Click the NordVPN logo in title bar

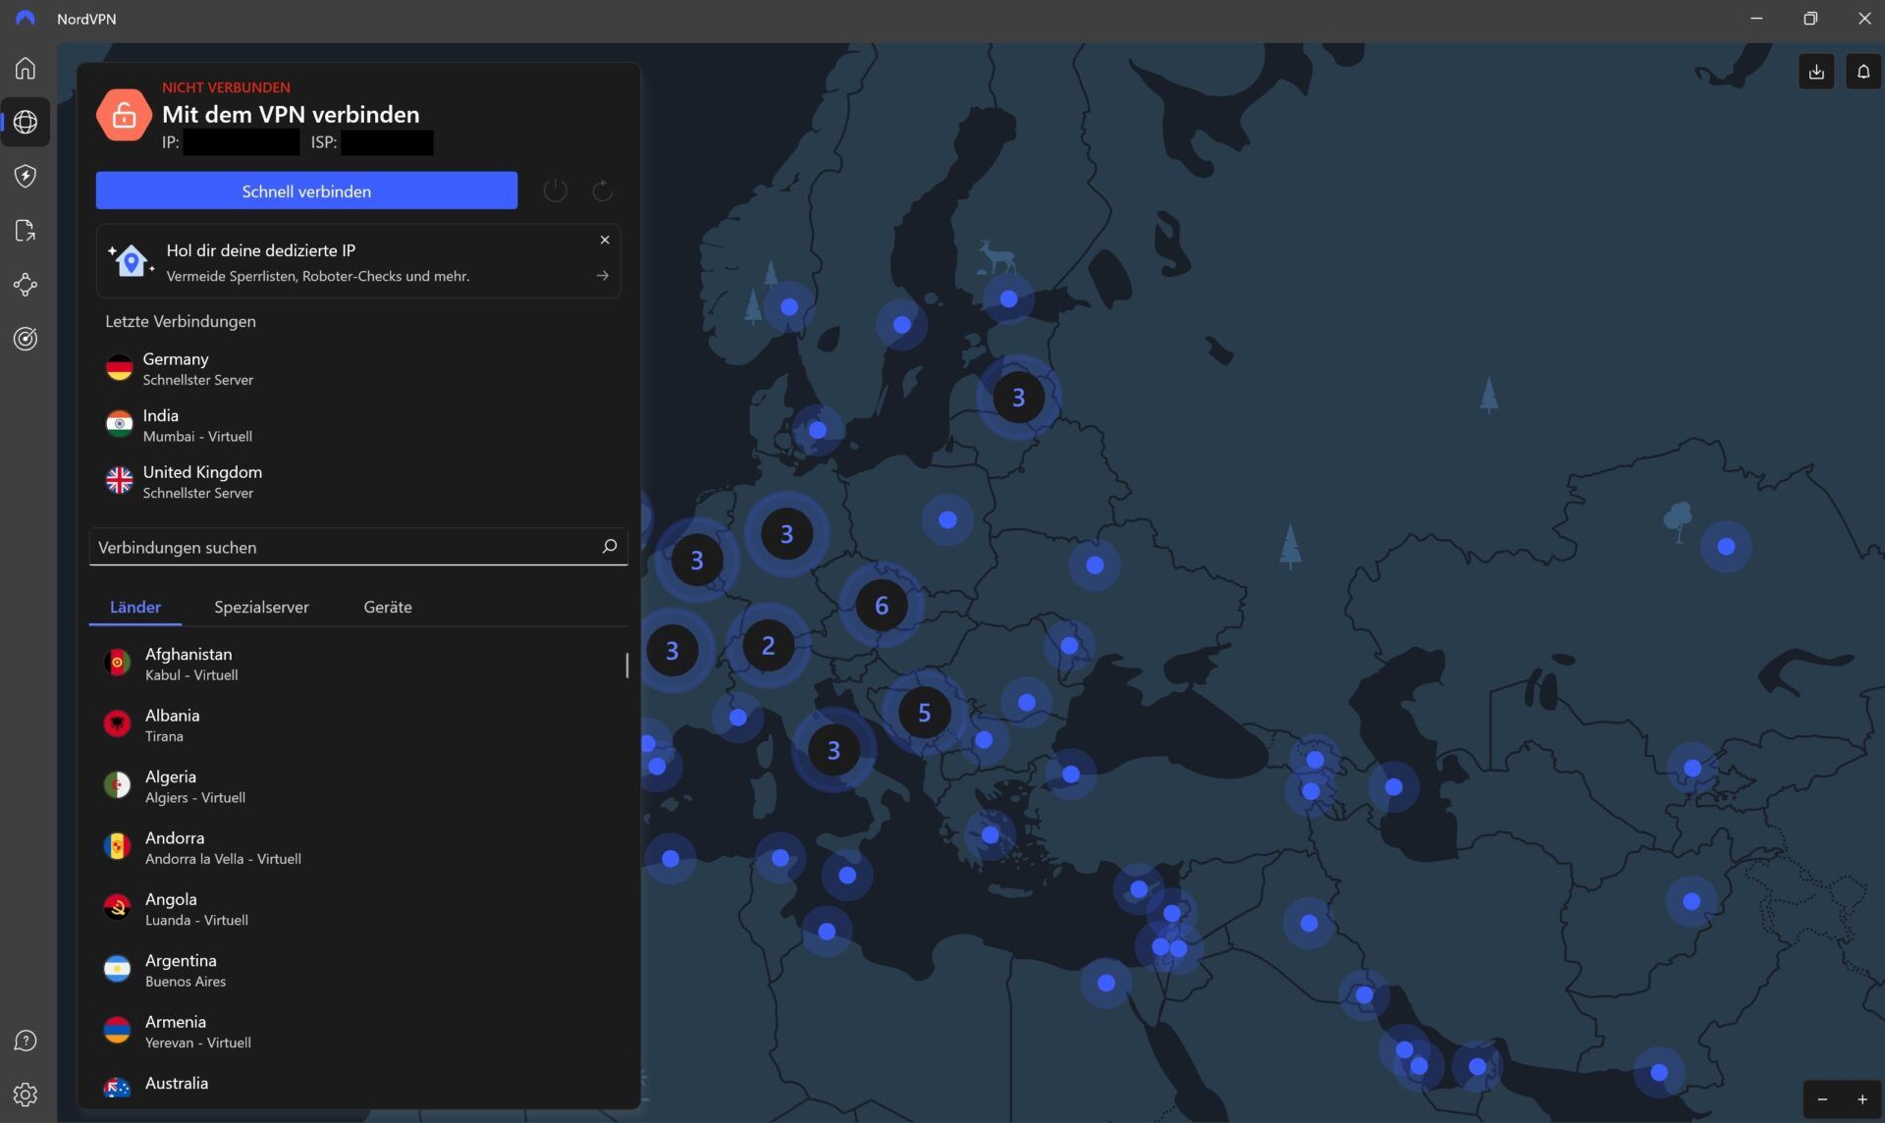tap(25, 19)
